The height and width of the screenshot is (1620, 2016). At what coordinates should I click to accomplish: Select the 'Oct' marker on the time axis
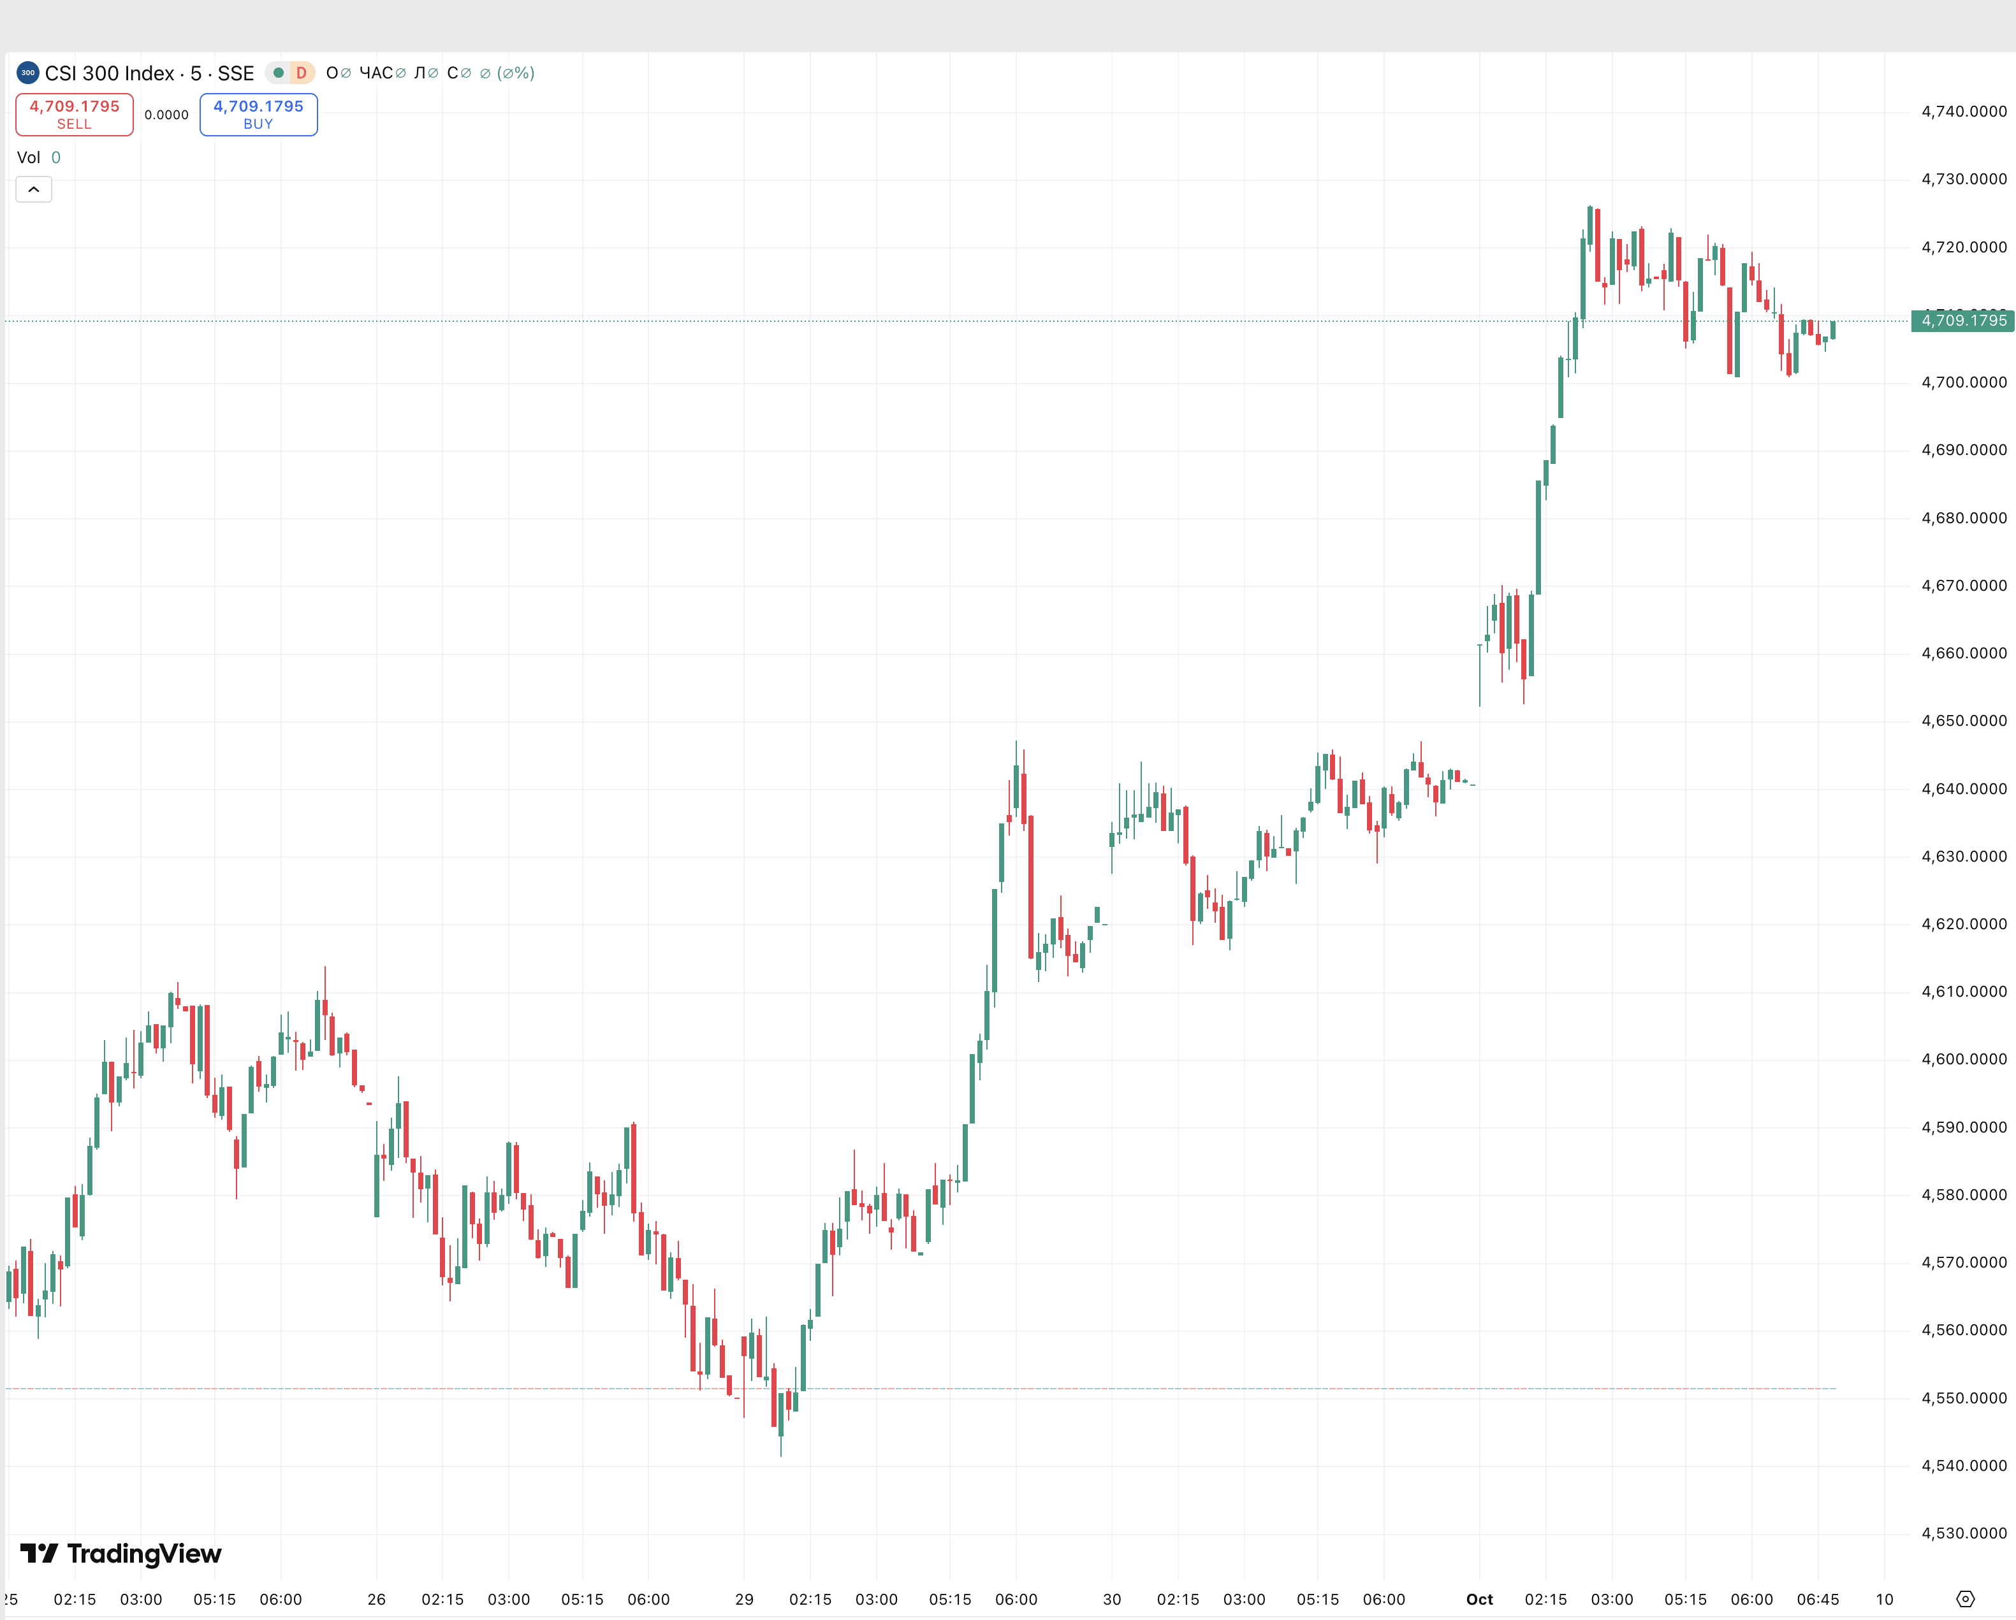[1480, 1600]
